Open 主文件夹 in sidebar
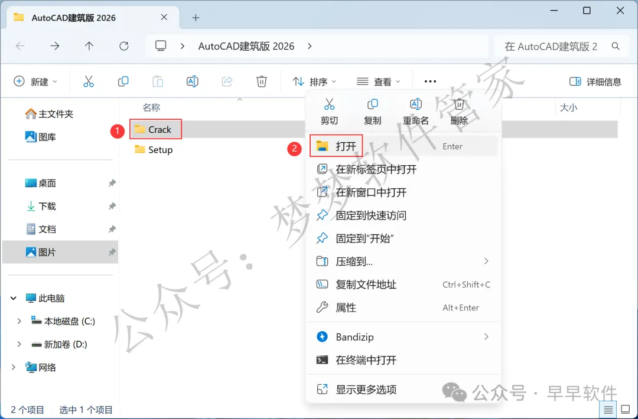The width and height of the screenshot is (638, 419). coord(49,114)
